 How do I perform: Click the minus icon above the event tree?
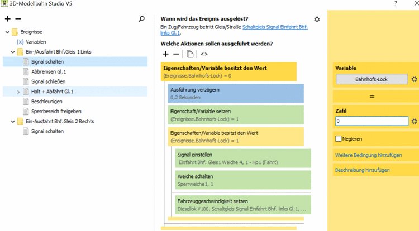pos(18,19)
